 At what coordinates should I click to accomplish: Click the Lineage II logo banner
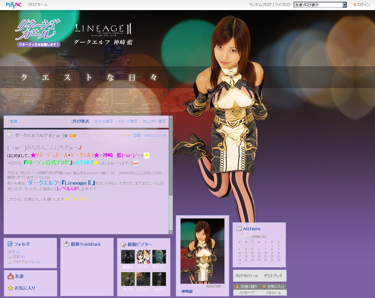pyautogui.click(x=103, y=34)
